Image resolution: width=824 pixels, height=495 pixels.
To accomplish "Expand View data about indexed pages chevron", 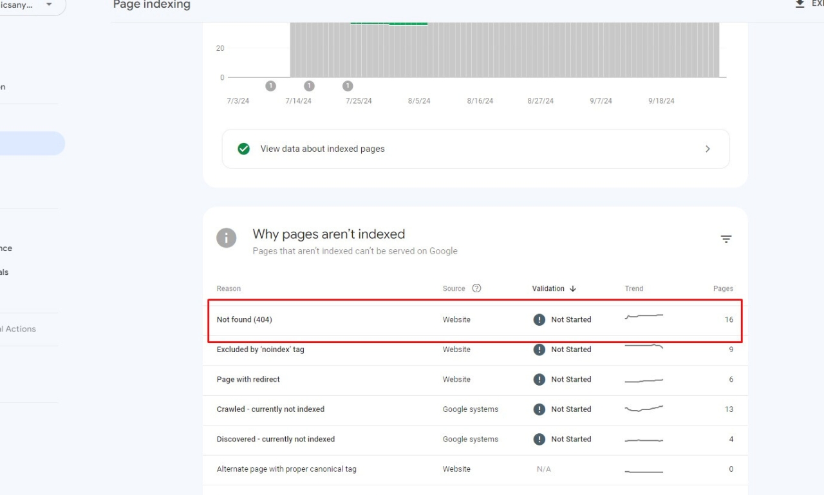I will pyautogui.click(x=707, y=149).
